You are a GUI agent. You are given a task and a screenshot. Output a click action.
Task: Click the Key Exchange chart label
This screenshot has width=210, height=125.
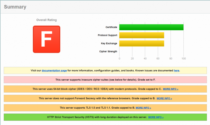[x=109, y=43]
